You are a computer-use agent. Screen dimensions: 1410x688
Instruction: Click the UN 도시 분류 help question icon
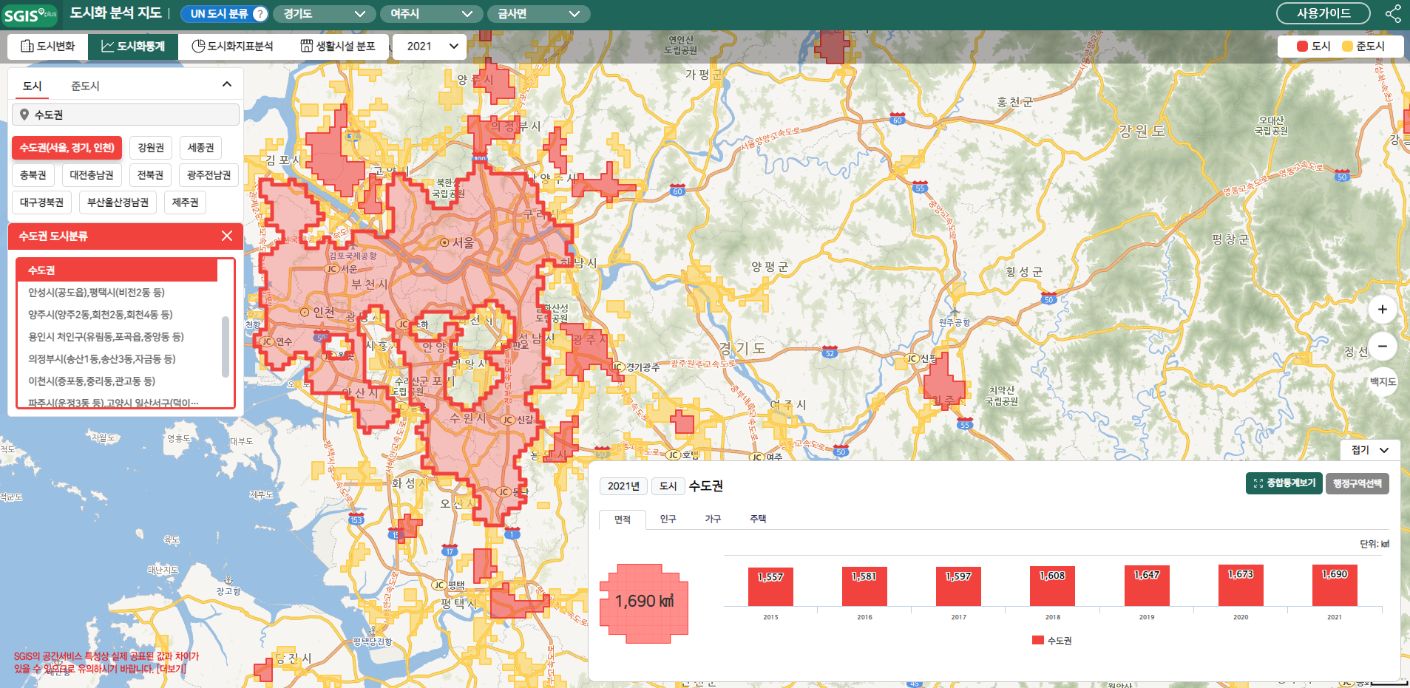(260, 14)
